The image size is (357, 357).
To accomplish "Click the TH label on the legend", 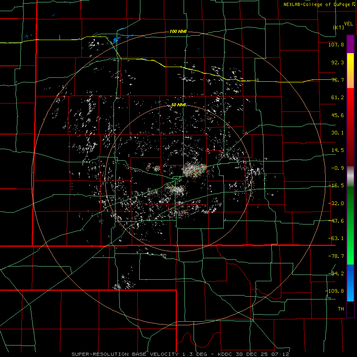I will click(341, 309).
